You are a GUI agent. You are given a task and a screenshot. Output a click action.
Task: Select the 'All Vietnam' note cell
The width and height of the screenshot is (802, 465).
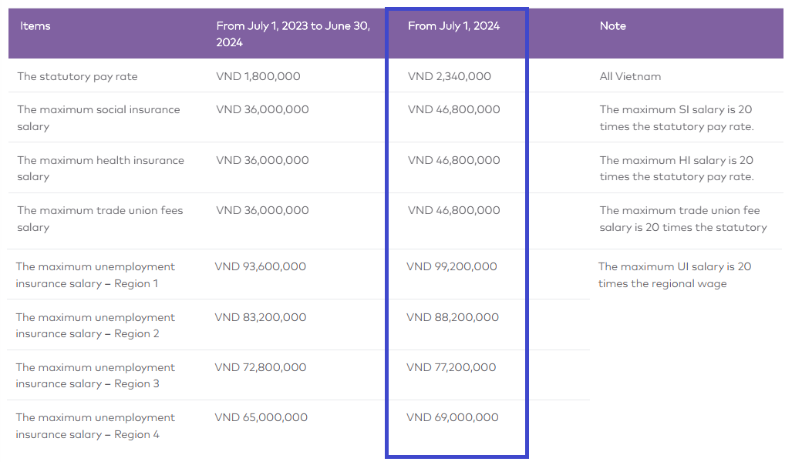coord(630,76)
